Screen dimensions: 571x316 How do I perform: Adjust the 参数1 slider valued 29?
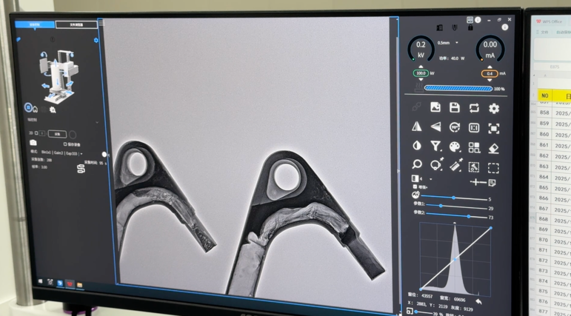[x=457, y=206]
